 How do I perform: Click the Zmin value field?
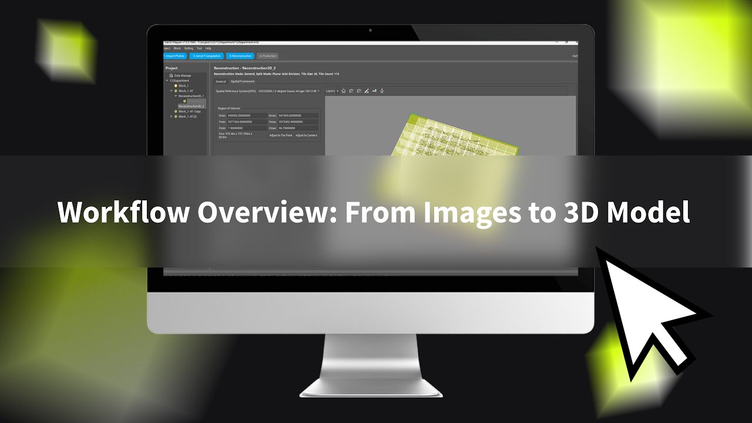pyautogui.click(x=247, y=128)
